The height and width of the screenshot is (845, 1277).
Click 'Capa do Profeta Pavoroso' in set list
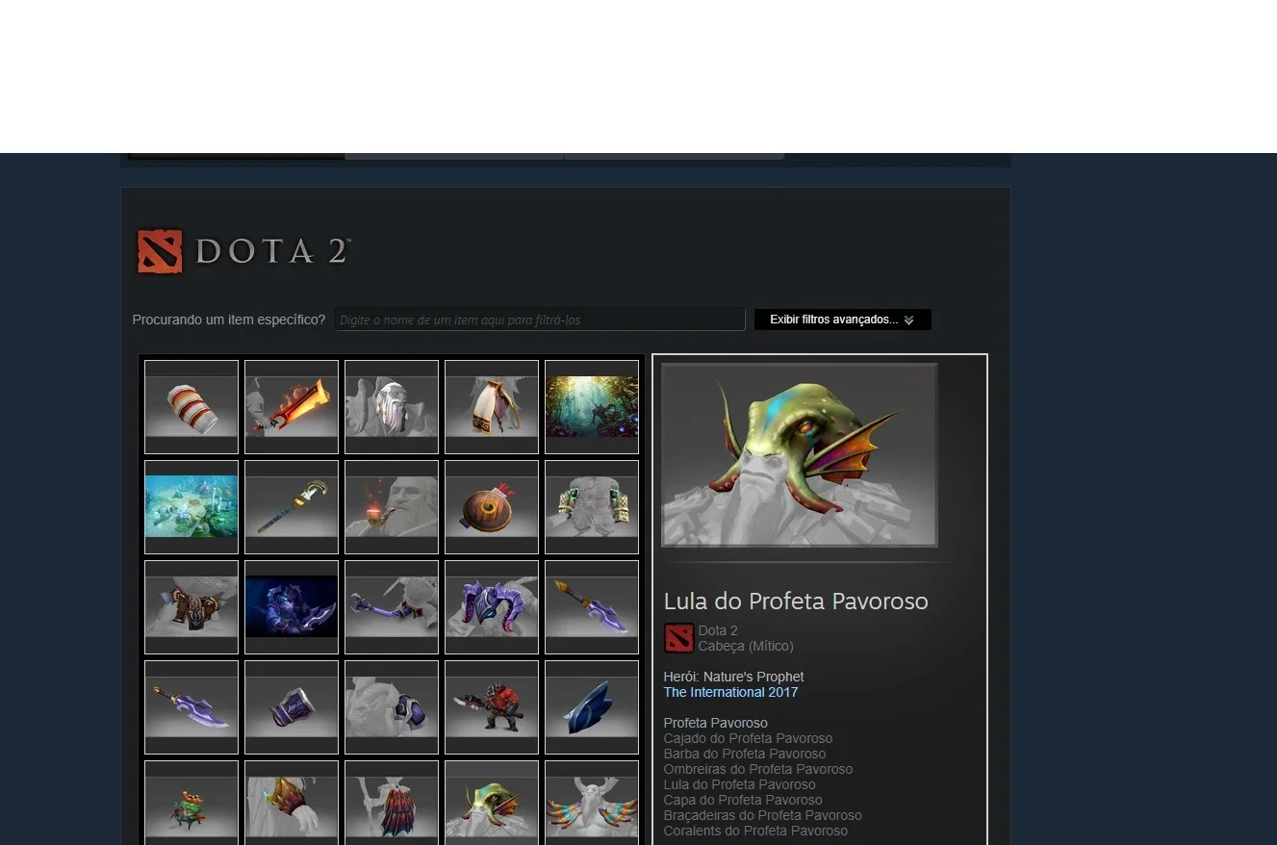[742, 800]
